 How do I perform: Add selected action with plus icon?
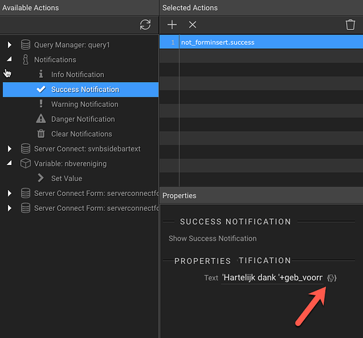[172, 24]
